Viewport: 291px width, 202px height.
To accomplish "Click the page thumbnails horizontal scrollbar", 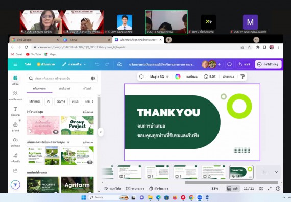I will [231, 182].
